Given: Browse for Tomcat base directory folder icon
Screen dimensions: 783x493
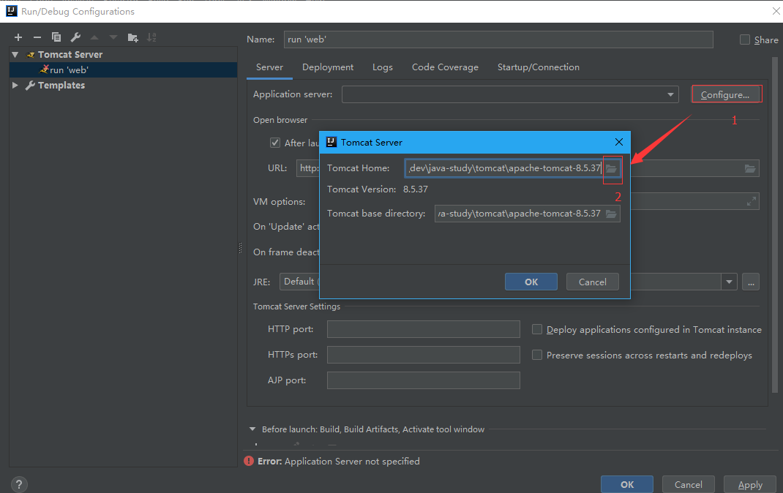Looking at the screenshot, I should pos(611,214).
